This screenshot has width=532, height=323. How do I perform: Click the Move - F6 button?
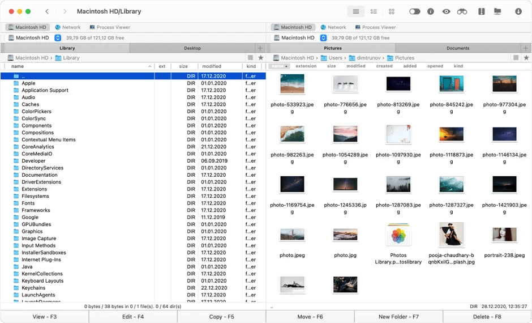310,317
